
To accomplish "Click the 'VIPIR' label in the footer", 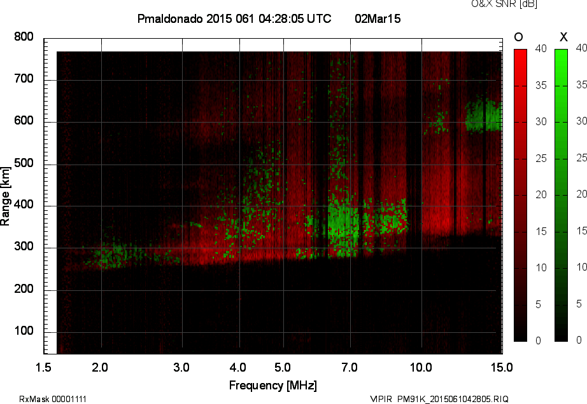I will tap(381, 399).
